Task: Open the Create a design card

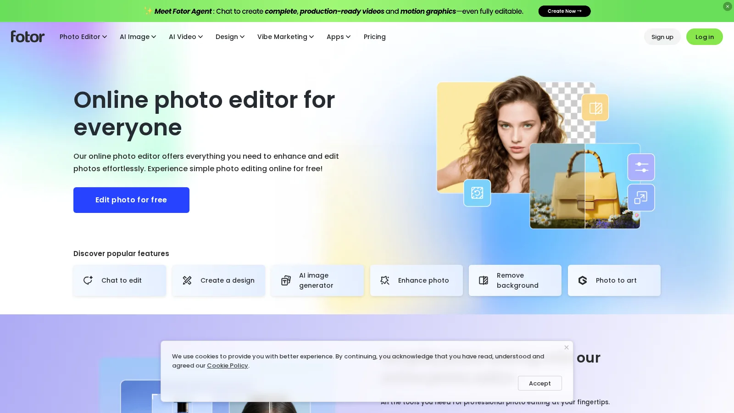Action: 218,280
